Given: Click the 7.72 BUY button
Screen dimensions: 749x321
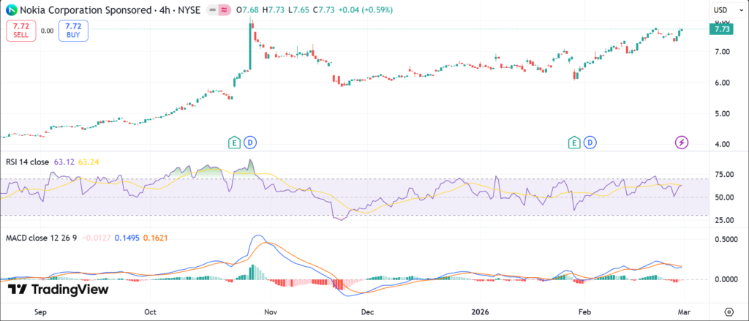Looking at the screenshot, I should click(73, 31).
